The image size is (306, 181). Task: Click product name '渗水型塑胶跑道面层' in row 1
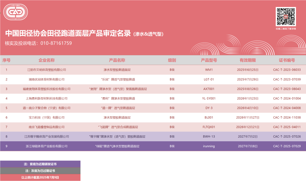[117, 70]
